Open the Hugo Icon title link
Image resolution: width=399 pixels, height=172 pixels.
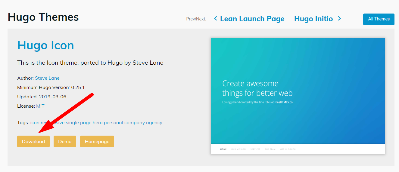tap(45, 45)
